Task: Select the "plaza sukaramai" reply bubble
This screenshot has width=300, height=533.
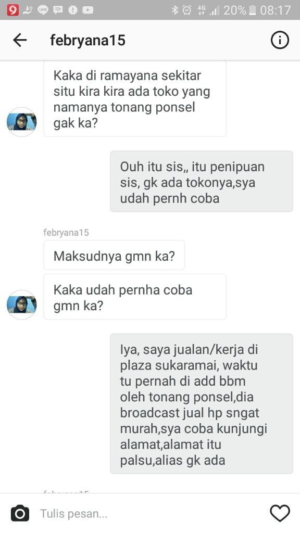Action: pyautogui.click(x=202, y=404)
